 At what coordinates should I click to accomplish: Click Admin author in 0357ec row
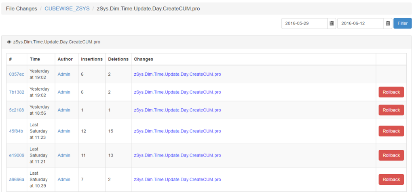(64, 74)
